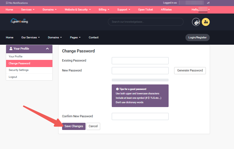This screenshot has height=149, width=234.
Task: Collapse the Your Profile panel chevron
Action: click(47, 49)
